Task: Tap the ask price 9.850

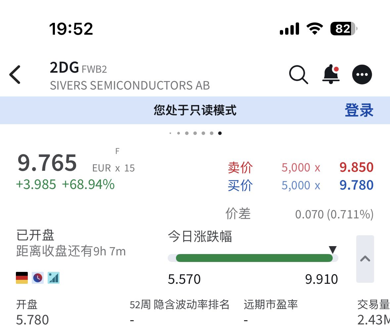Action: tap(356, 167)
